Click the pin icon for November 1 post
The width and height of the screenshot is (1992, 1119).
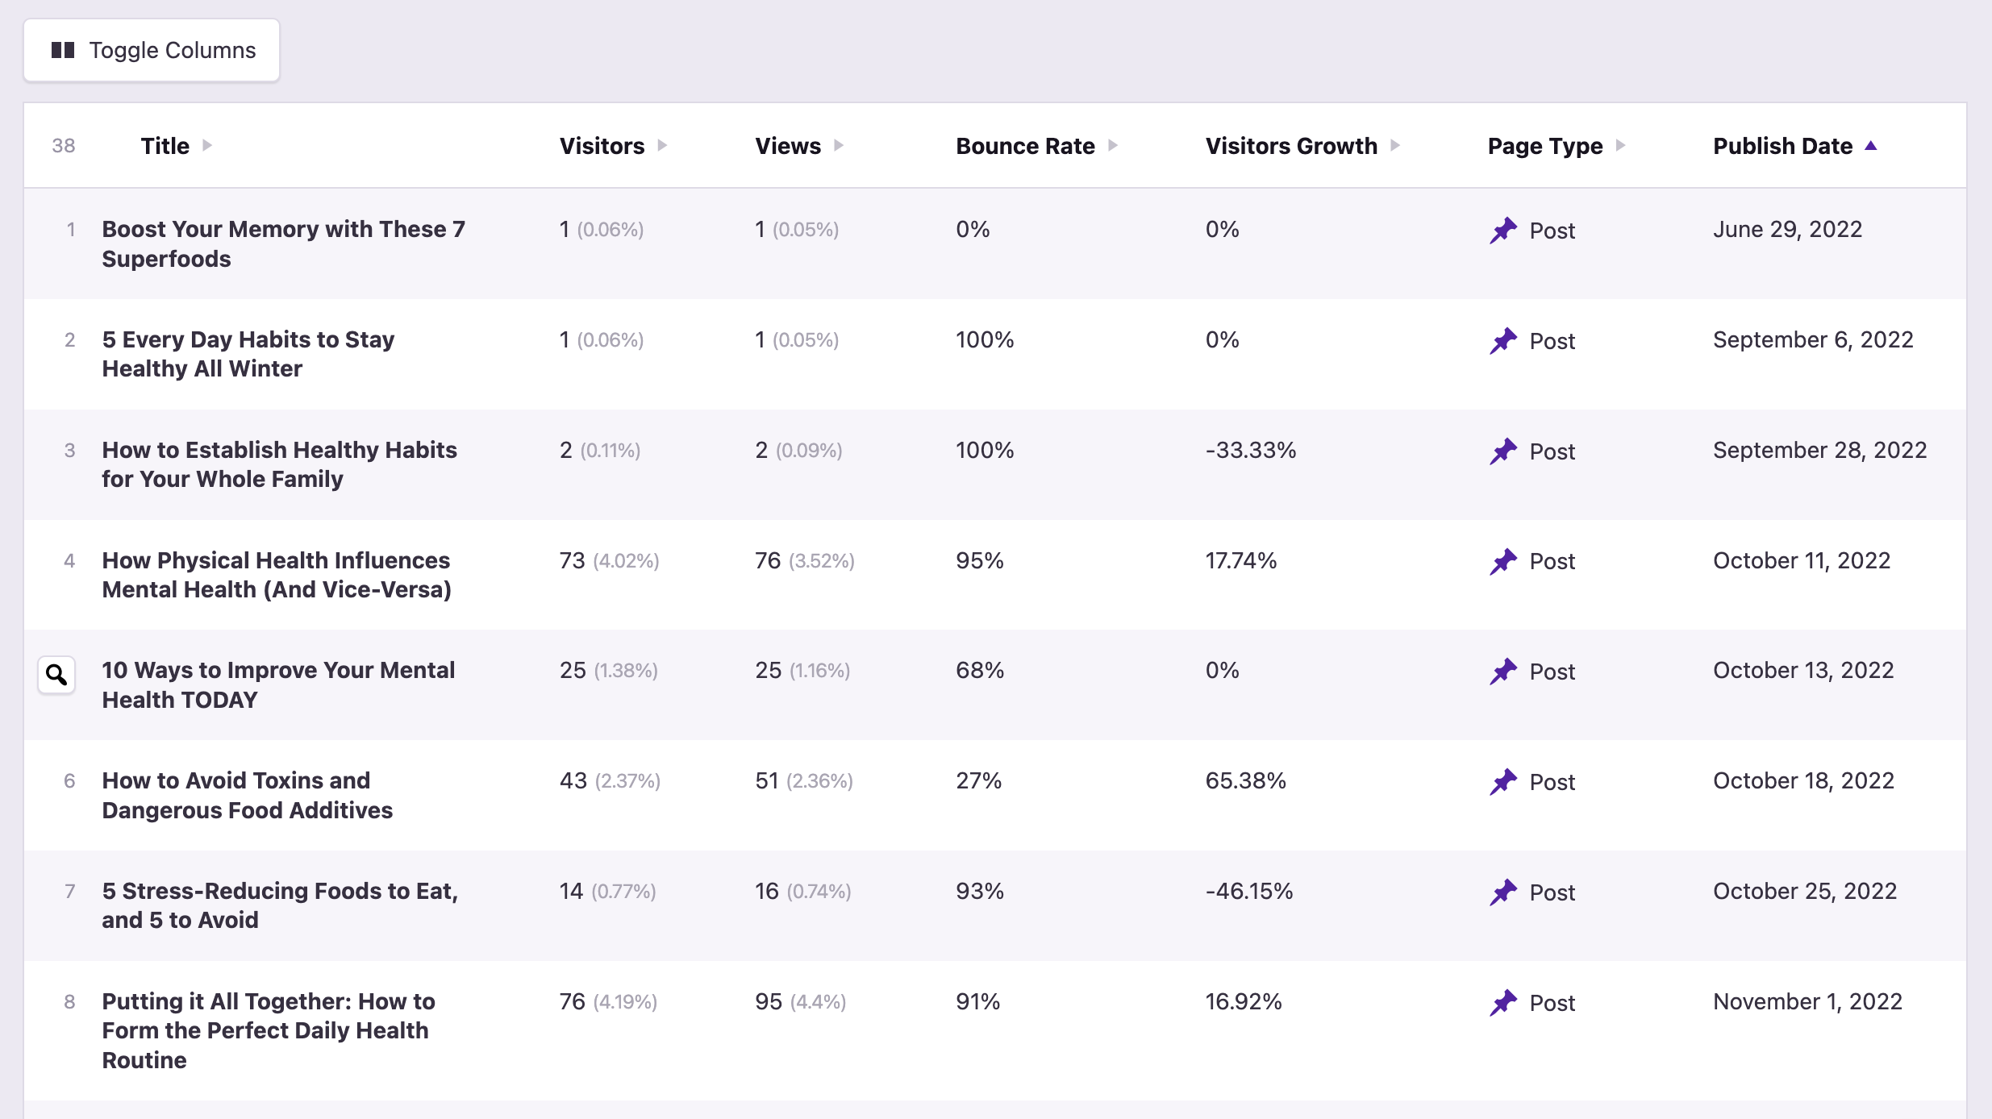click(x=1503, y=1003)
